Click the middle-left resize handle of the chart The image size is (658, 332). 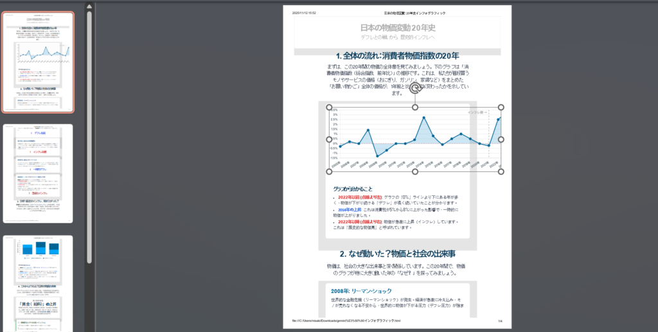coord(330,139)
